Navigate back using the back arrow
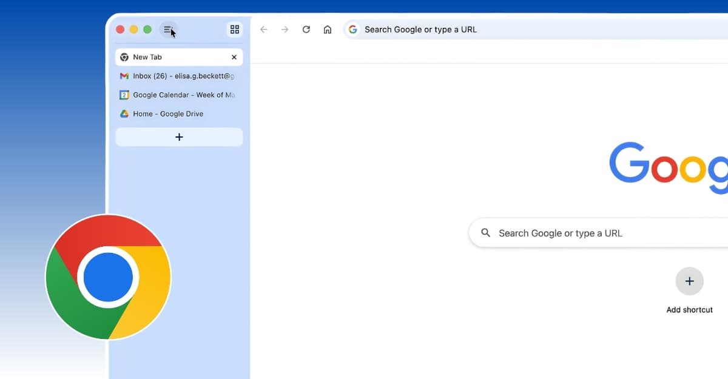Viewport: 728px width, 379px height. [x=263, y=29]
